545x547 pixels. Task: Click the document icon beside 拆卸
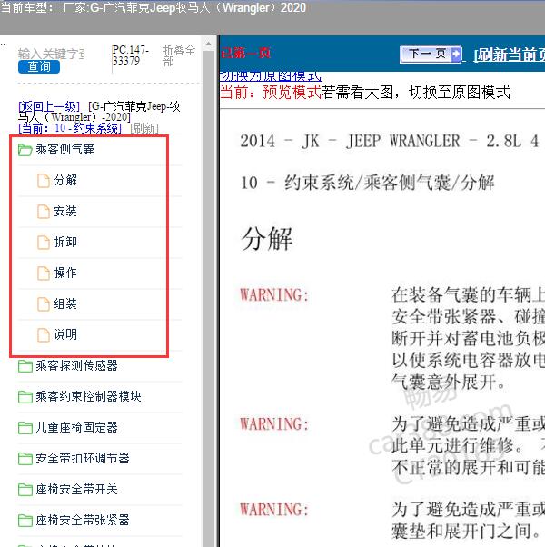tap(44, 243)
